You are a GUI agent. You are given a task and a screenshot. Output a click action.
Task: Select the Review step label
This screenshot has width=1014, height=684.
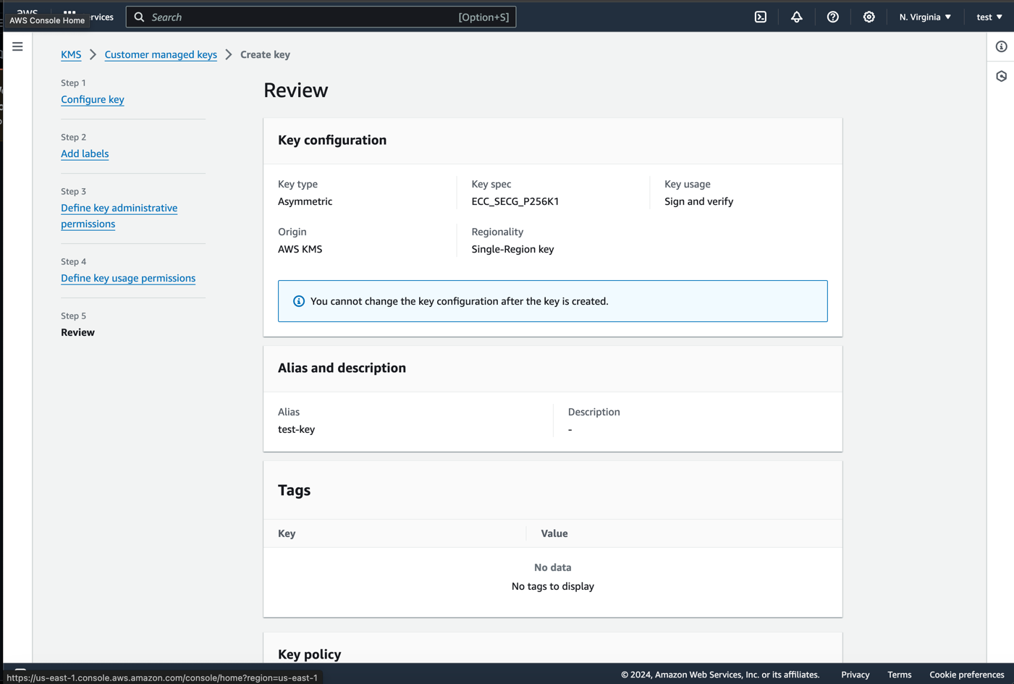point(77,332)
